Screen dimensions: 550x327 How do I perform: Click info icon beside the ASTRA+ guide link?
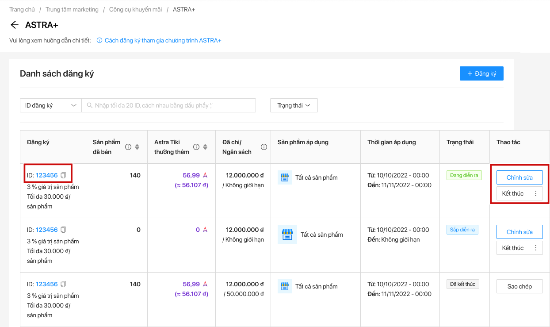pyautogui.click(x=99, y=40)
